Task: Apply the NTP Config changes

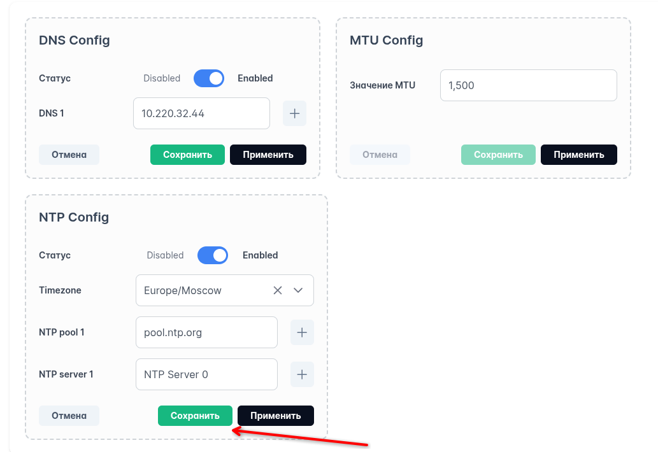Action: (x=275, y=416)
